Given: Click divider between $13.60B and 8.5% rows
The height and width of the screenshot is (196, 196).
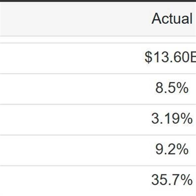Looking at the screenshot, I should [x=98, y=73].
